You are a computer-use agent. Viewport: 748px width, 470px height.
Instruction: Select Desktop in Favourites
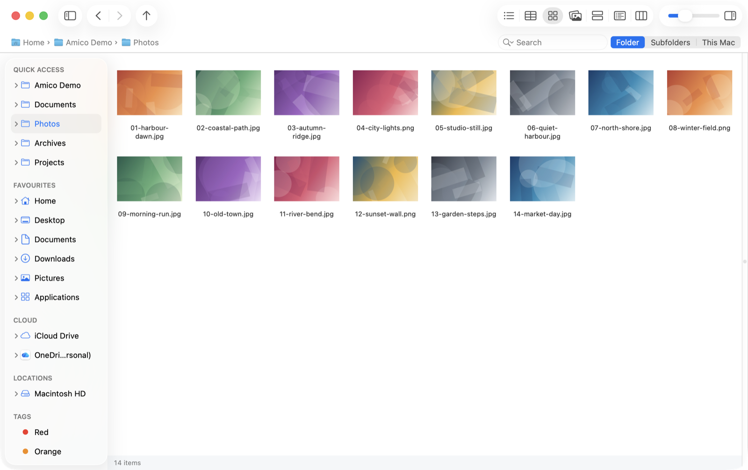[56, 220]
